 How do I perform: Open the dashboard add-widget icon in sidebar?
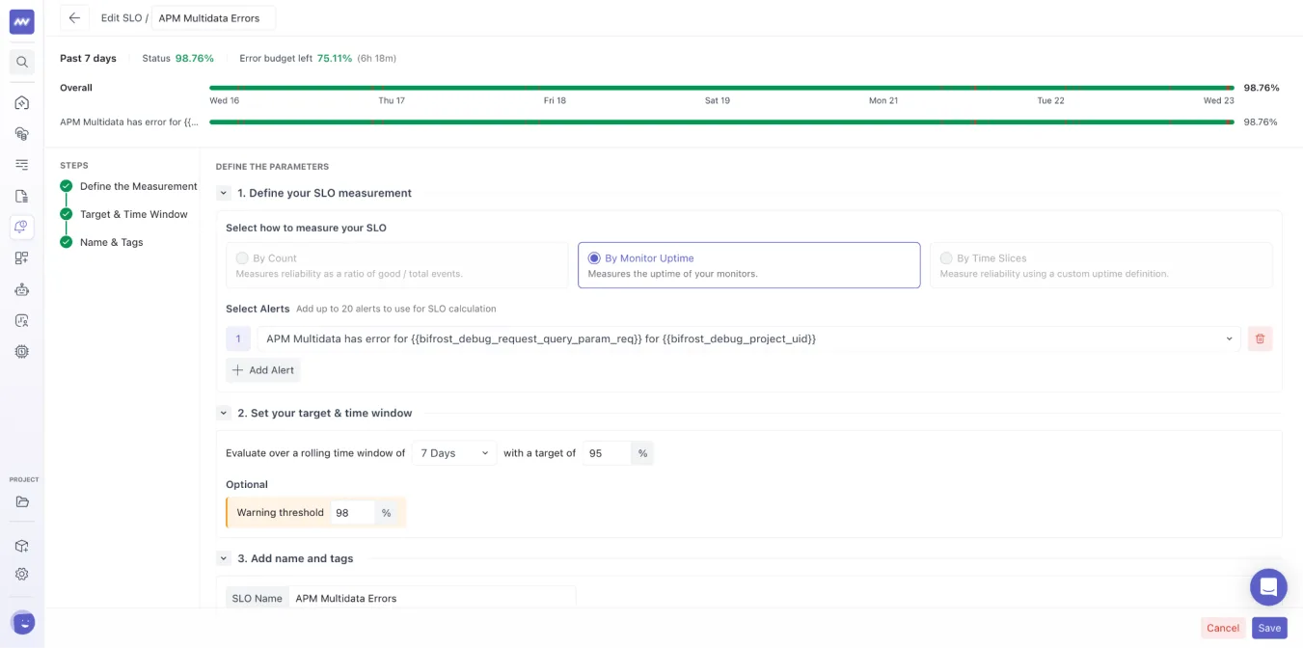click(21, 257)
